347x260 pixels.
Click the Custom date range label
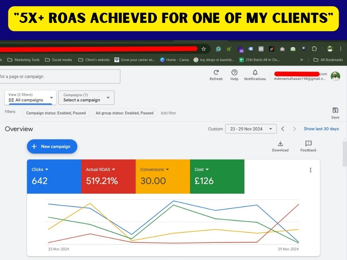[x=215, y=129]
